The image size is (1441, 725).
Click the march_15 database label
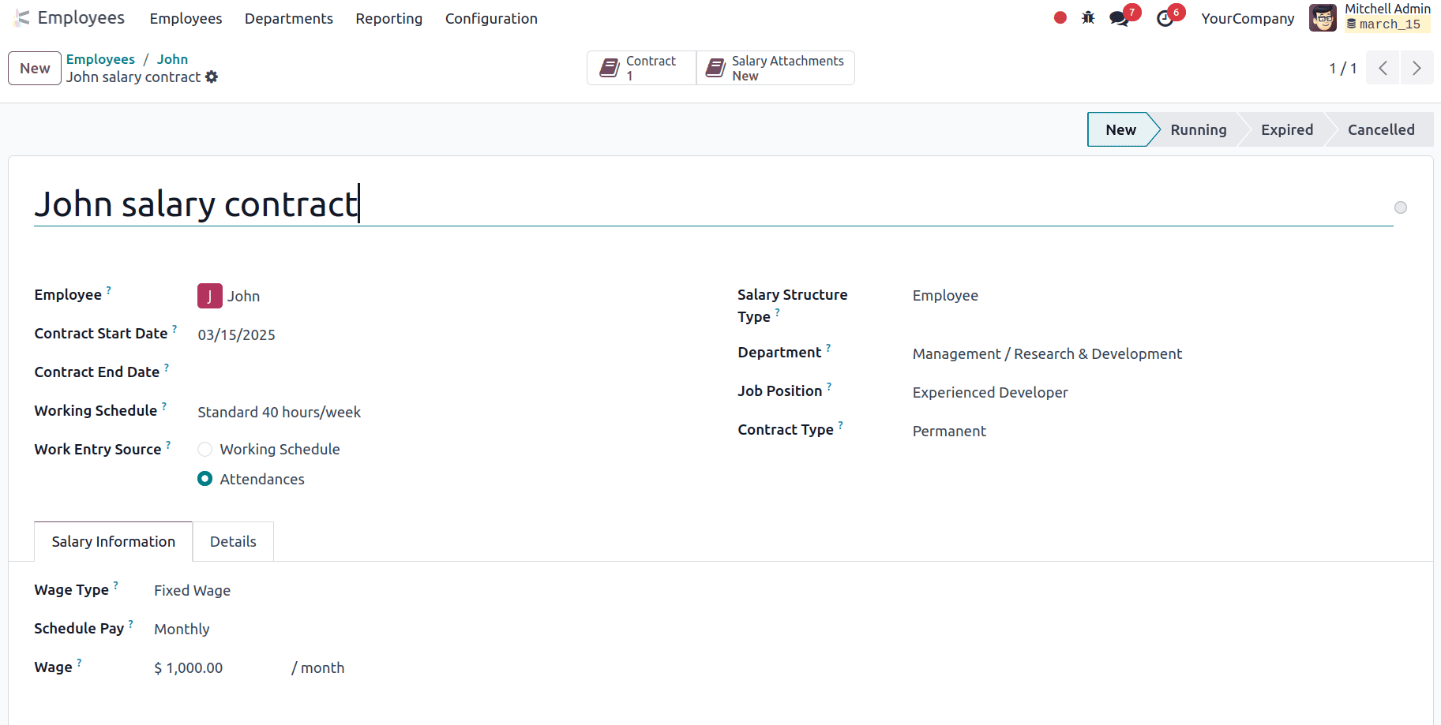1388,24
